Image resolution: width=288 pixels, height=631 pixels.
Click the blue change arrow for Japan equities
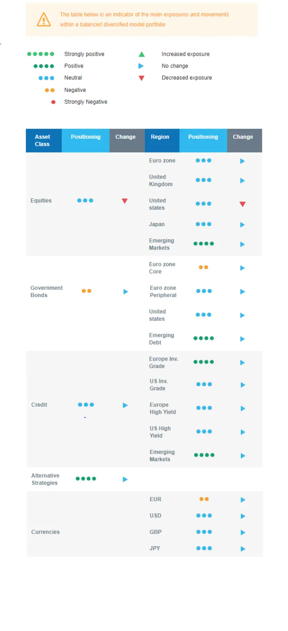pos(242,225)
